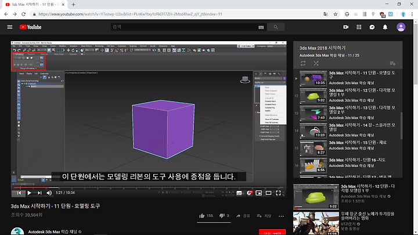The width and height of the screenshot is (418, 235).
Task: Open the on-screen keyboard in search box
Action: (x=261, y=27)
